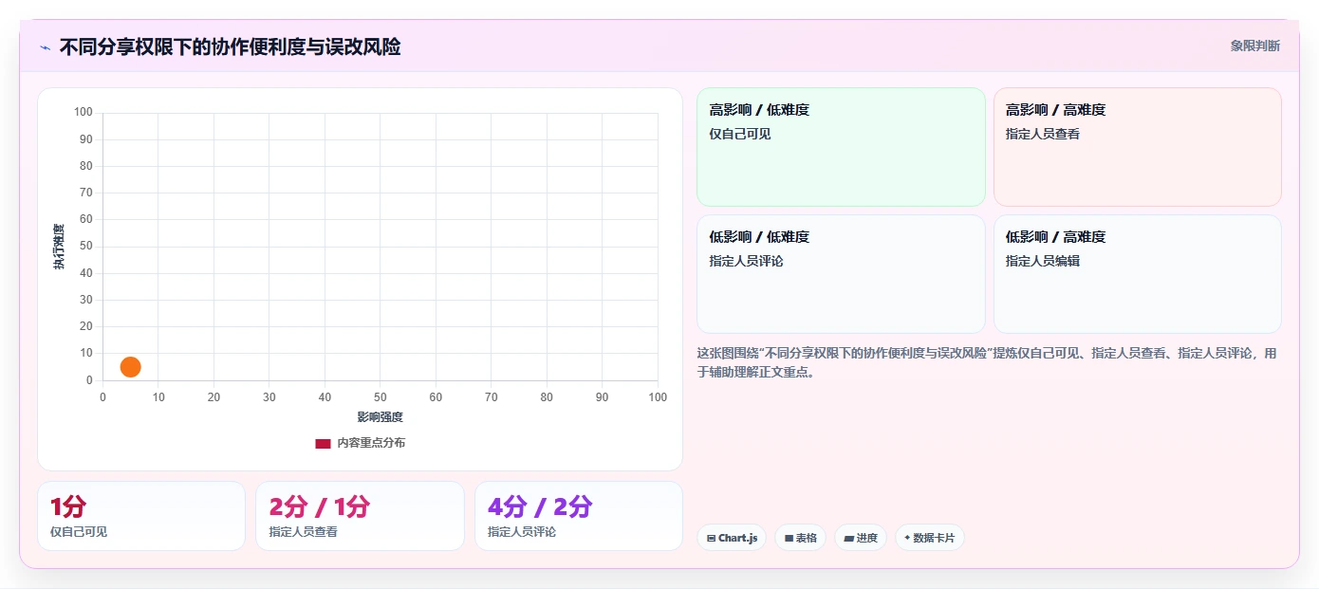Click the 影响强度 x-axis label
The height and width of the screenshot is (589, 1319).
coord(381,417)
